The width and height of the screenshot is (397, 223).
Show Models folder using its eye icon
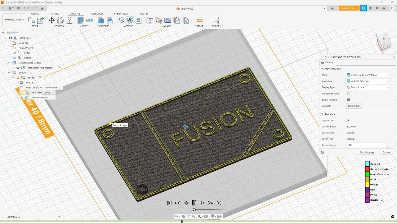[14, 58]
